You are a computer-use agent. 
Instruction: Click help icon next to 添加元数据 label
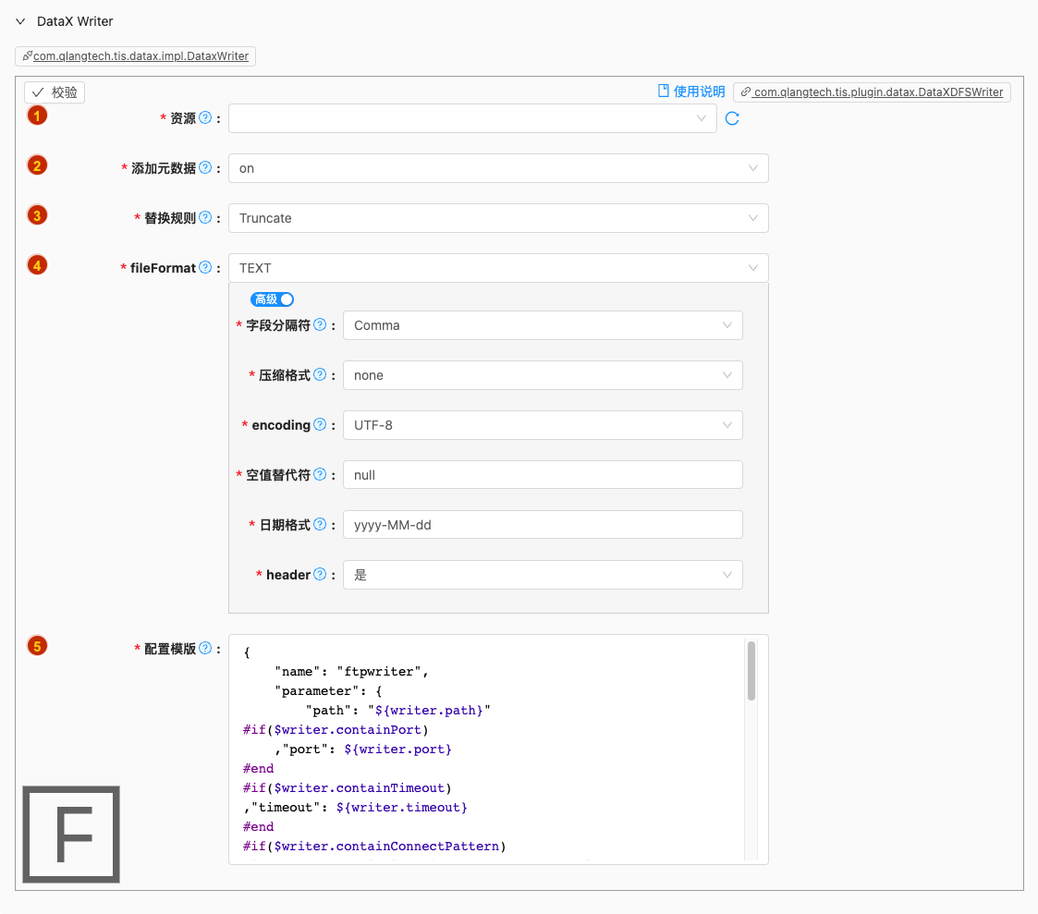click(205, 168)
